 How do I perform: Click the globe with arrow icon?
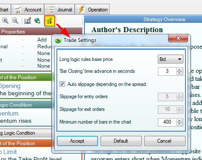(x=37, y=21)
